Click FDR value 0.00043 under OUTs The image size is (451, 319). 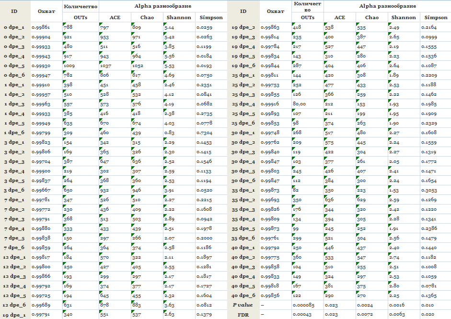click(x=302, y=315)
